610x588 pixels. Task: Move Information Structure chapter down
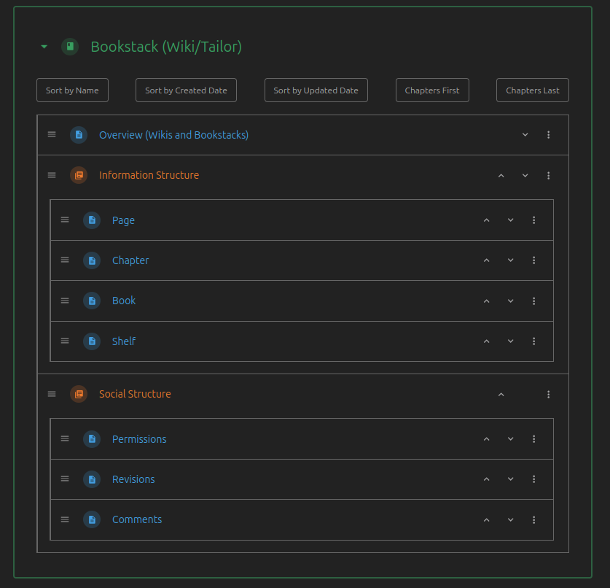525,176
